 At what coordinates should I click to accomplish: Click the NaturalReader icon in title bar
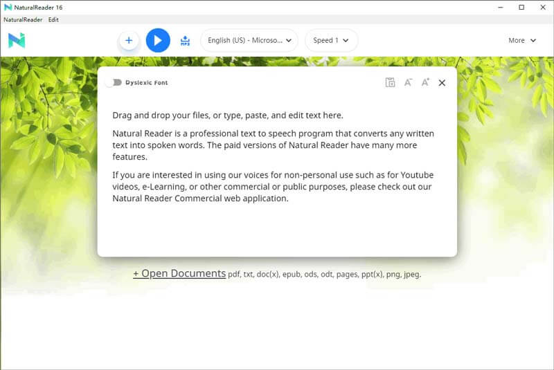(x=8, y=7)
